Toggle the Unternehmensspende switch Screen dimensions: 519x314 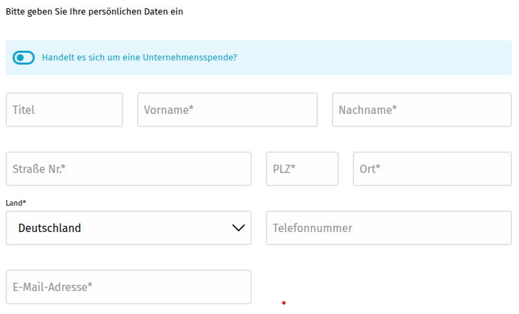(x=23, y=58)
